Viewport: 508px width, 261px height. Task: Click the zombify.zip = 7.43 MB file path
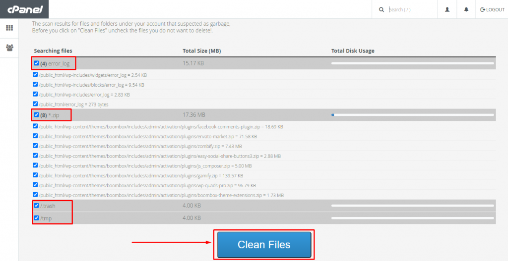point(140,146)
